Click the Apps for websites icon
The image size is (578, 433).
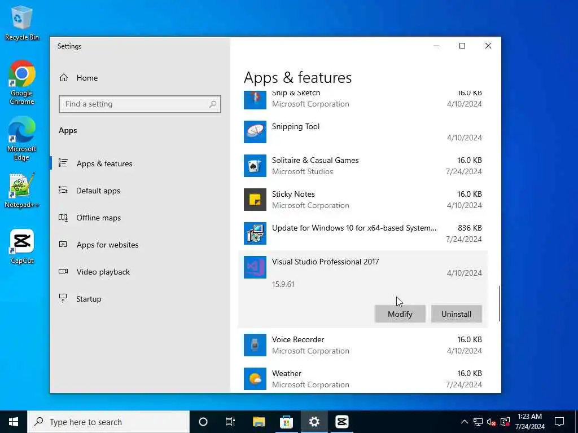point(63,244)
